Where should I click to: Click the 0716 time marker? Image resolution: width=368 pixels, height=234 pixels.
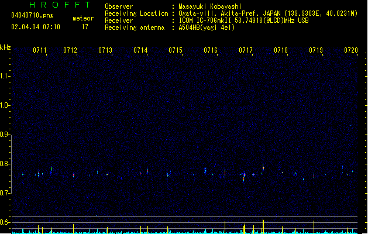(211, 50)
